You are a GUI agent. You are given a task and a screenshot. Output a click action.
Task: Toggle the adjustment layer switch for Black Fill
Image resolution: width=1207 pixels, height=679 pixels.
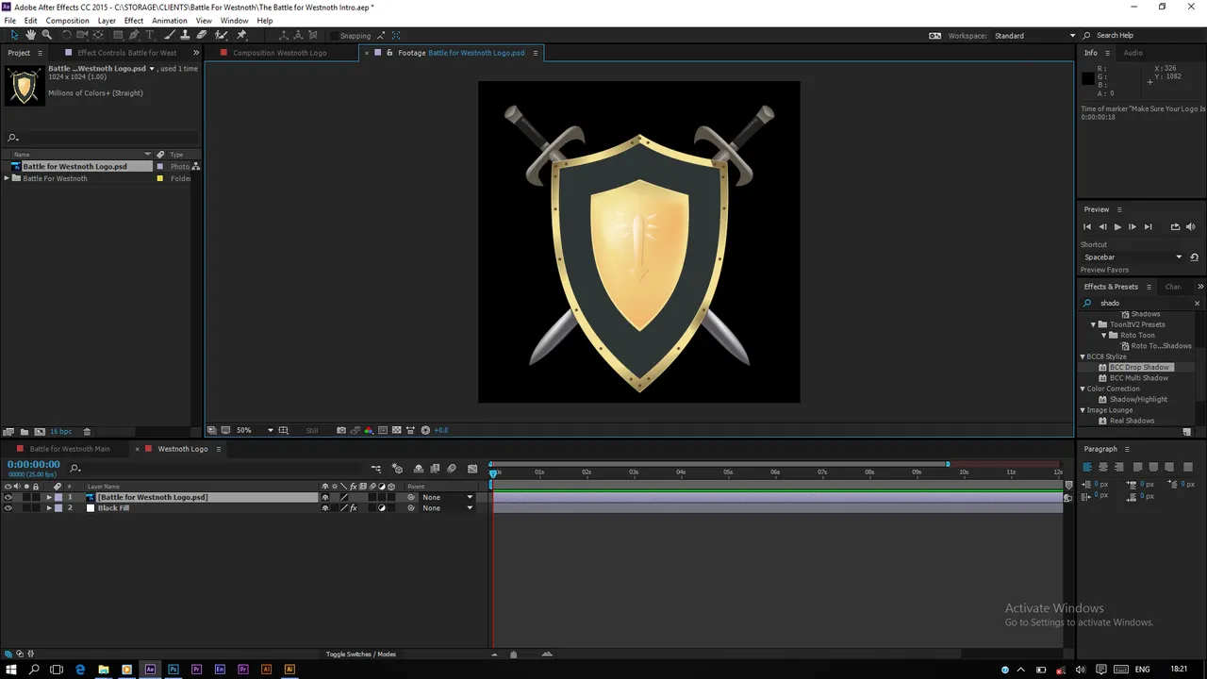pos(382,508)
